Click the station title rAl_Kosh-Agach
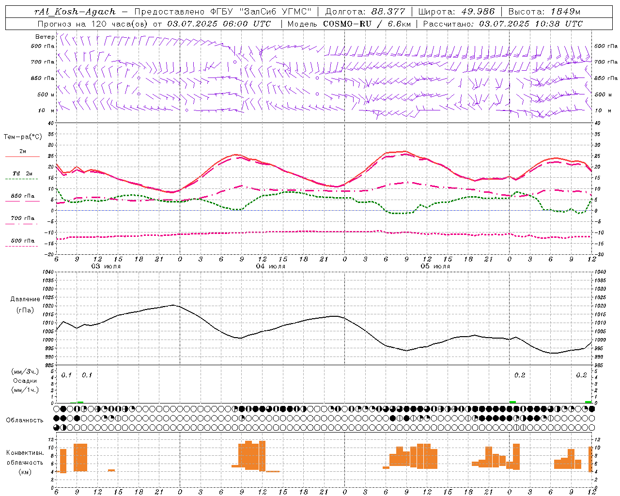 pos(75,12)
